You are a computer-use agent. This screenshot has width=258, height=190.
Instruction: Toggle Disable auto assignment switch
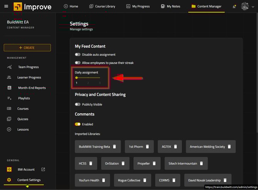coord(78,55)
